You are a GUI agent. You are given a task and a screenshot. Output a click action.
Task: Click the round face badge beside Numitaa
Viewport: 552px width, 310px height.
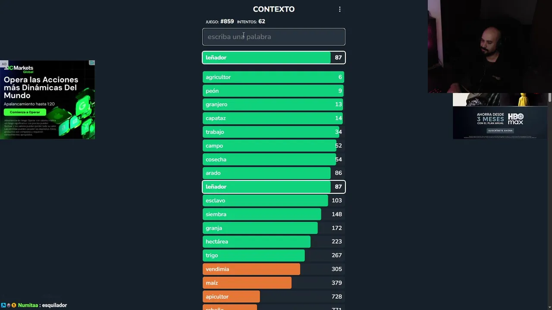click(x=9, y=305)
